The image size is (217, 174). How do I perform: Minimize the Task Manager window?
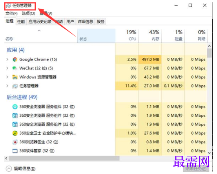pos(176,5)
